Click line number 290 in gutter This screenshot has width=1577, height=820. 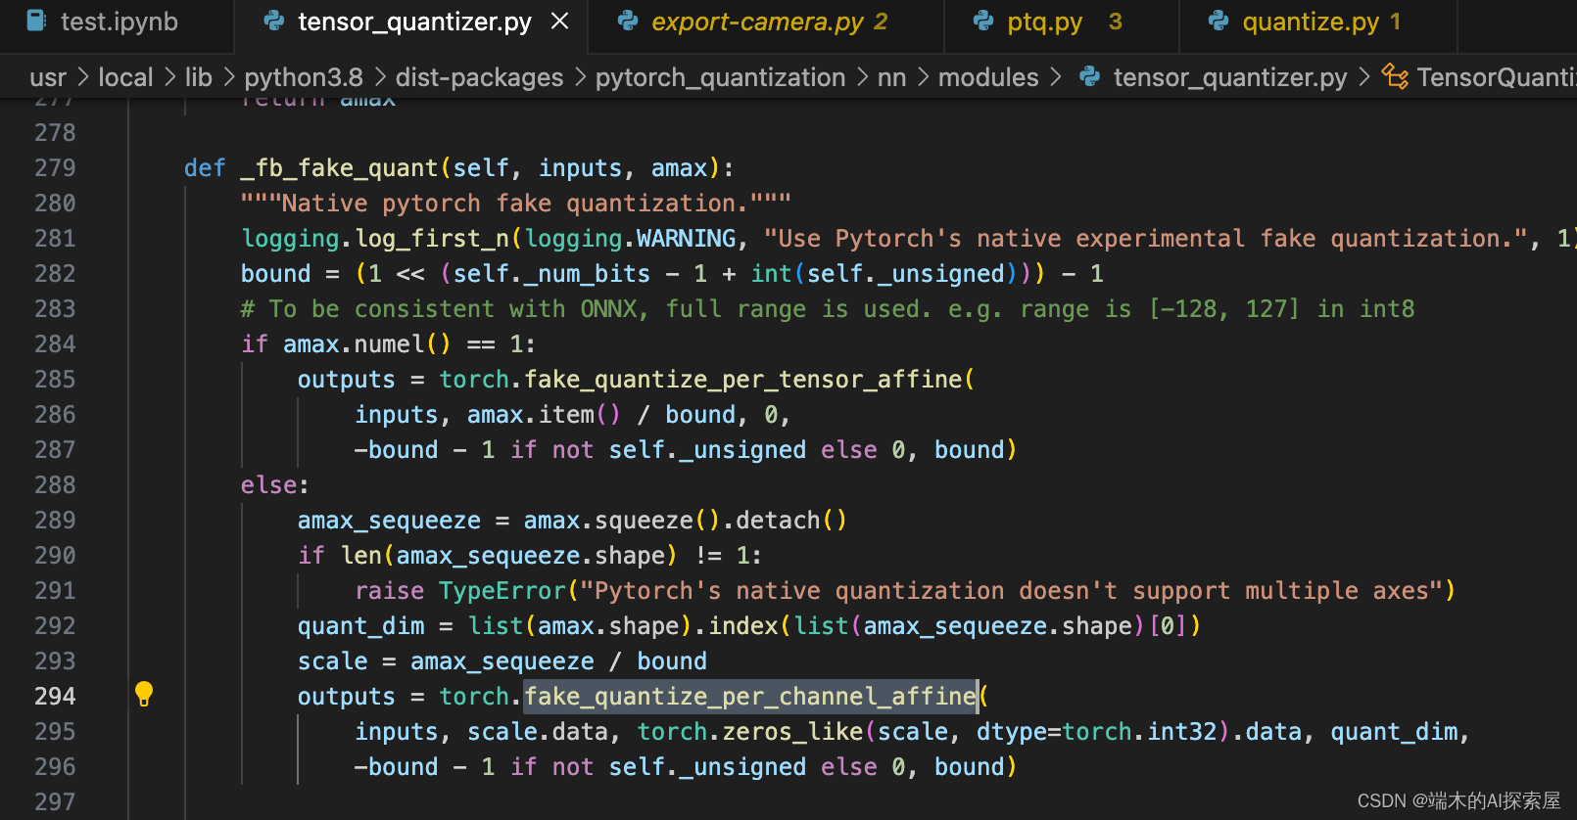[x=55, y=556]
